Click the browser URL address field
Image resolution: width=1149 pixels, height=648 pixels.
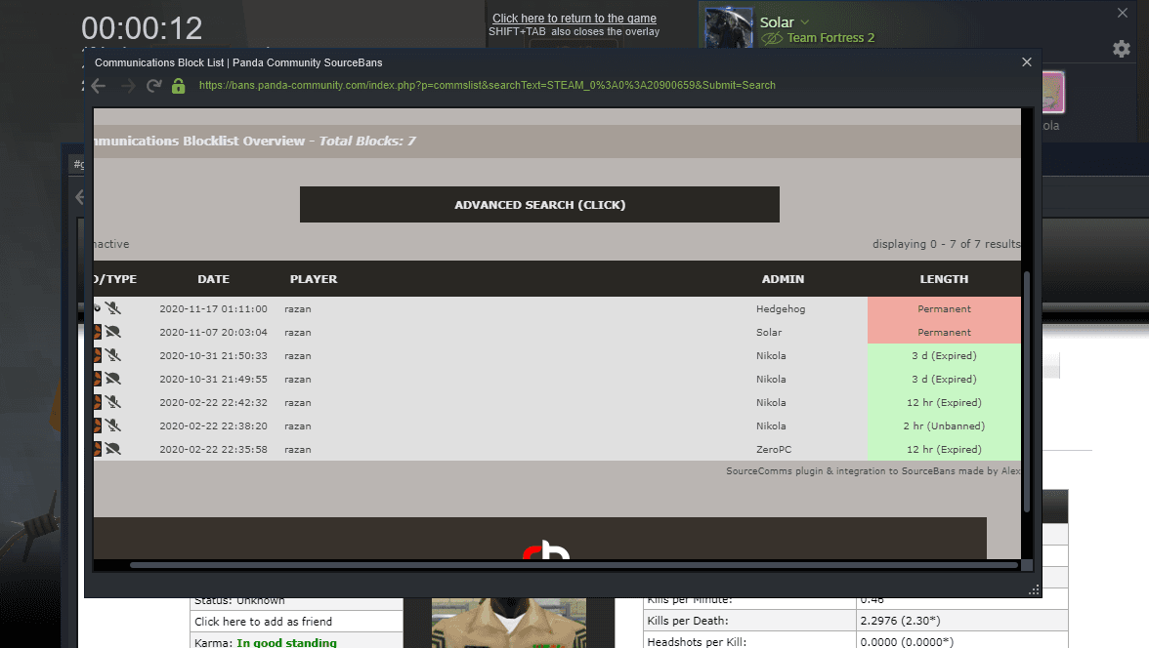click(x=487, y=86)
